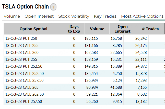Click the volume value 158,159
165x109 pixels.
(x=91, y=59)
